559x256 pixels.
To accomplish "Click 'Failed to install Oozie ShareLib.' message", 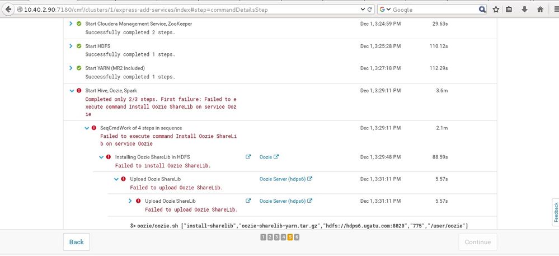I will (x=163, y=166).
